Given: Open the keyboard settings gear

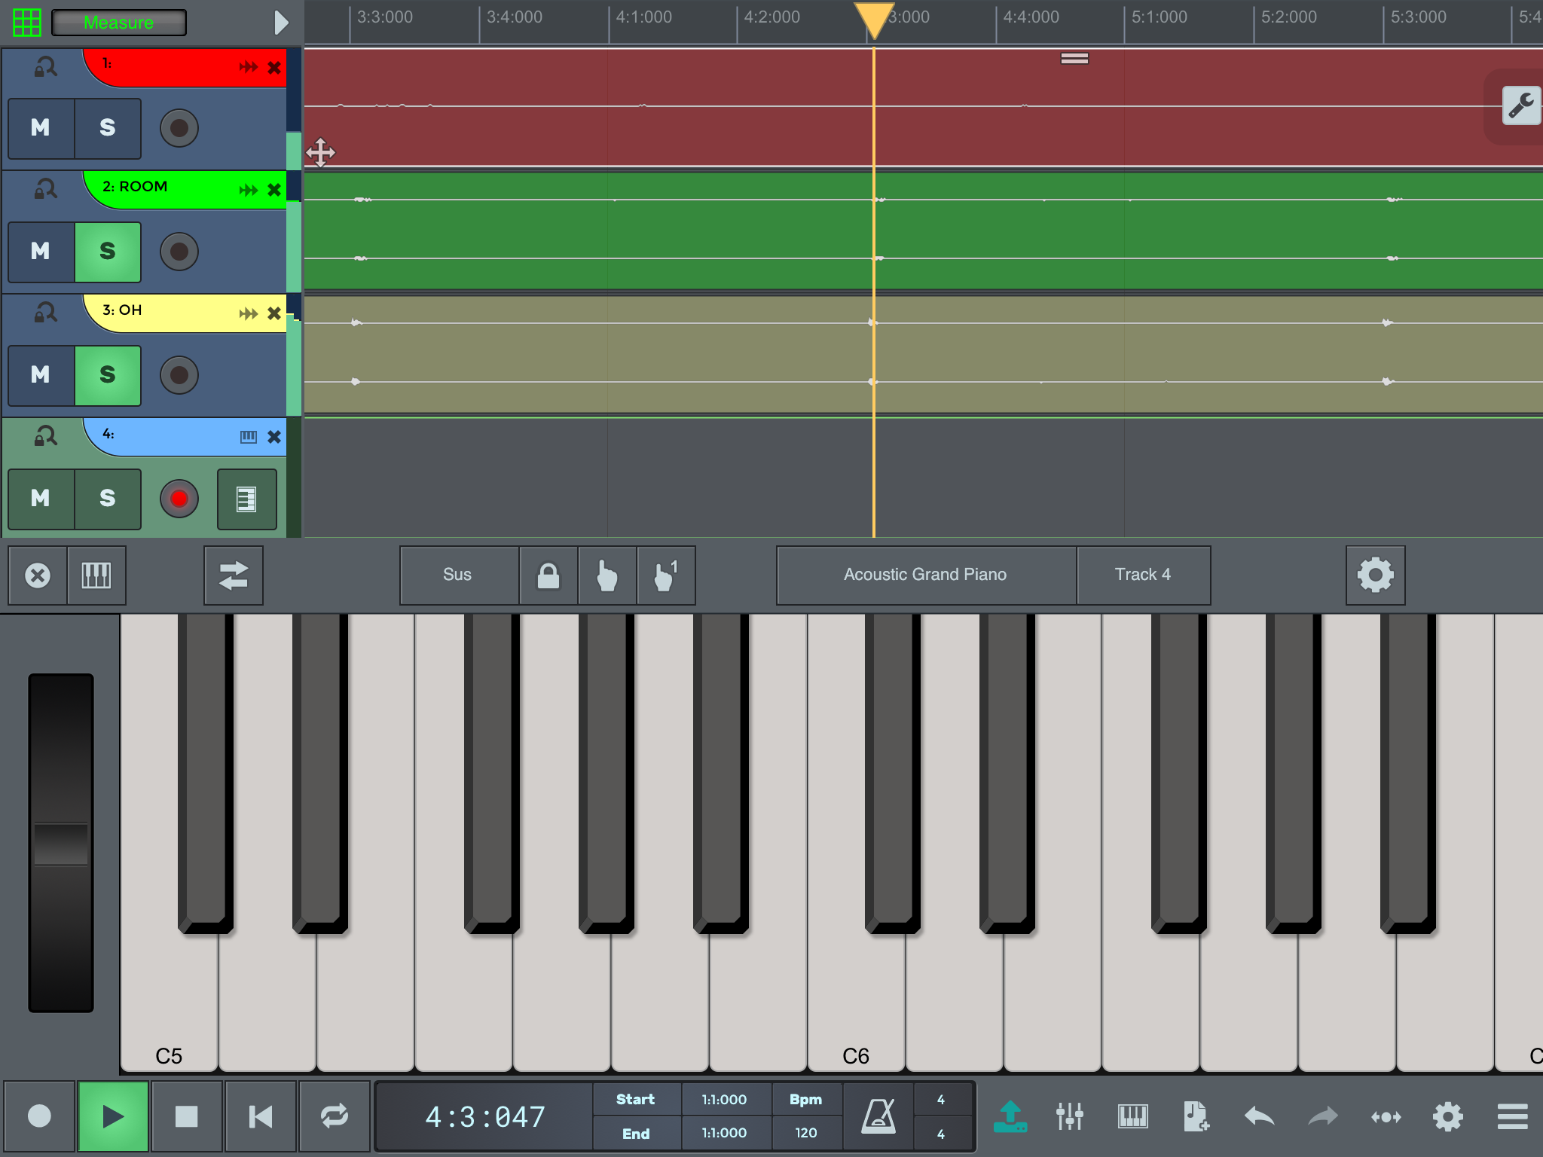Looking at the screenshot, I should click(1375, 575).
